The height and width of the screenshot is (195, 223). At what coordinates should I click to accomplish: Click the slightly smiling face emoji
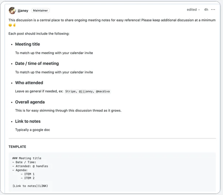point(10,25)
